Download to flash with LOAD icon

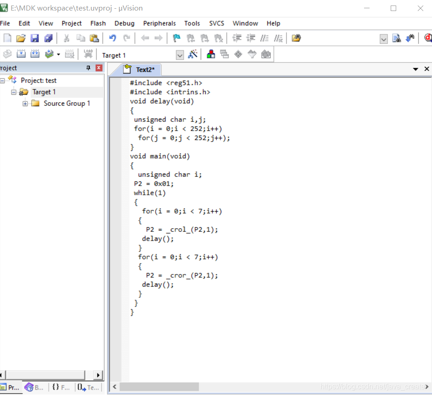88,54
